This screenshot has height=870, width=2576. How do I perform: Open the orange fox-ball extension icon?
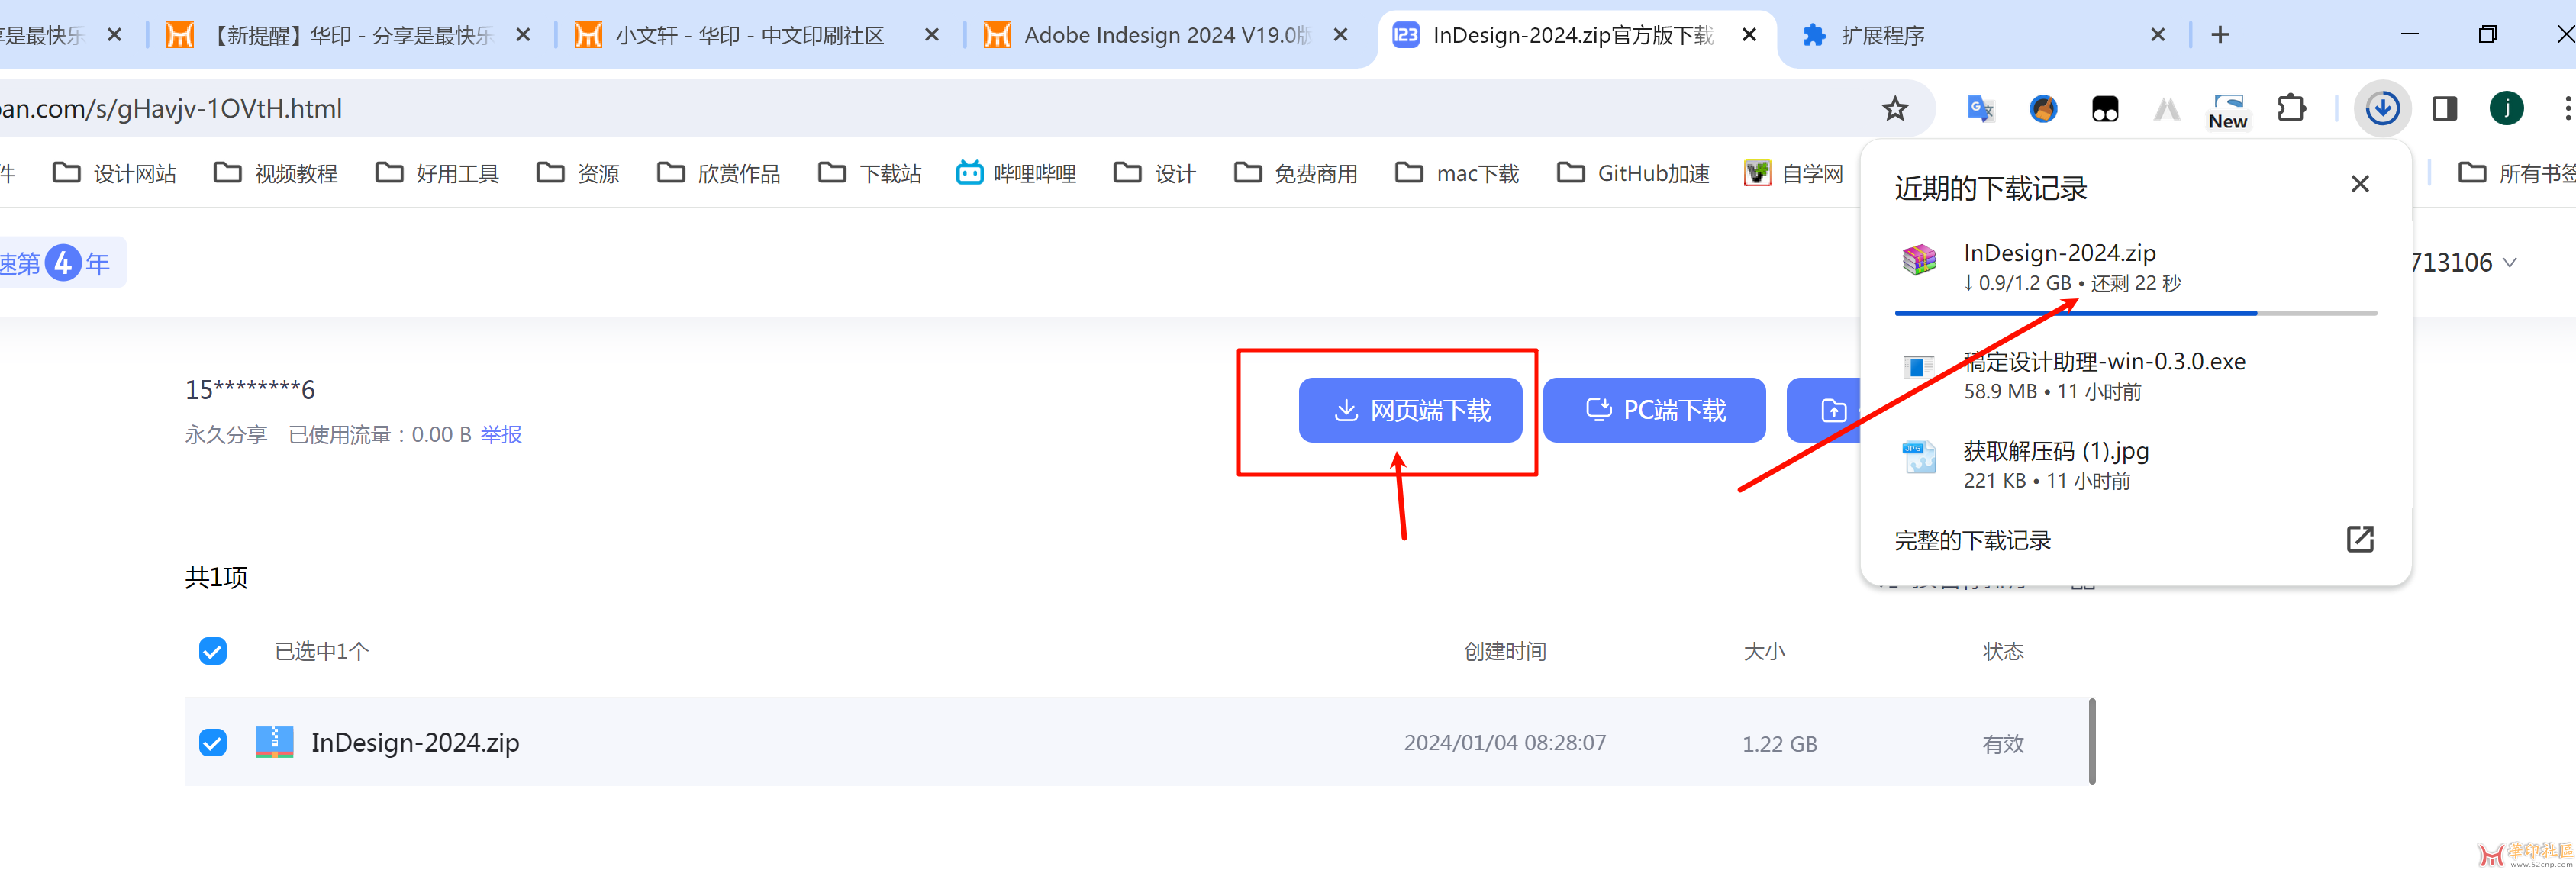click(2043, 108)
